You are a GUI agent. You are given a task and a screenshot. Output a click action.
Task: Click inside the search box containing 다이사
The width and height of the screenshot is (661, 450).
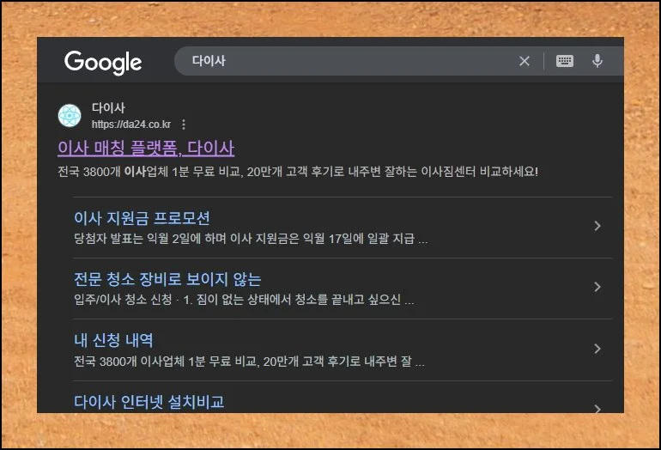click(343, 61)
